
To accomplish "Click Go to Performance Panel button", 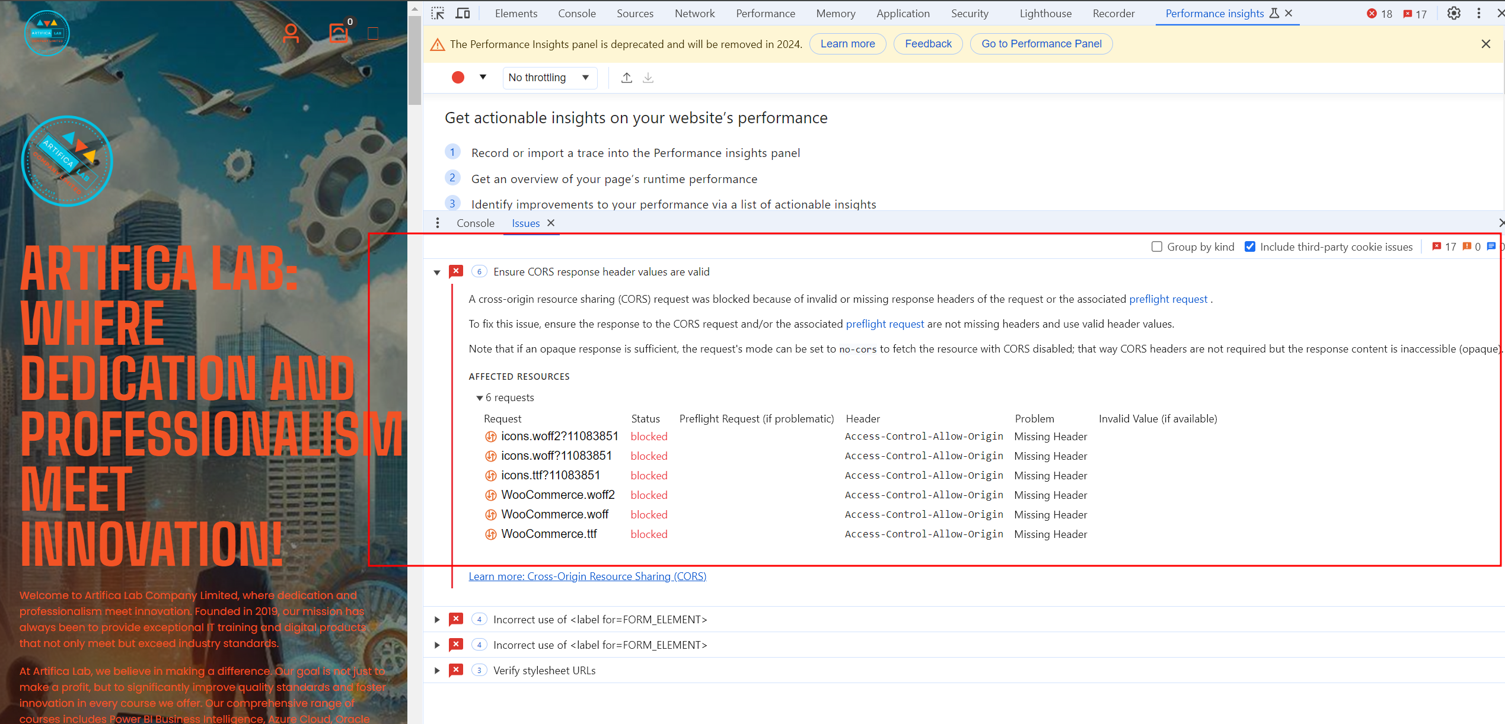I will coord(1041,44).
